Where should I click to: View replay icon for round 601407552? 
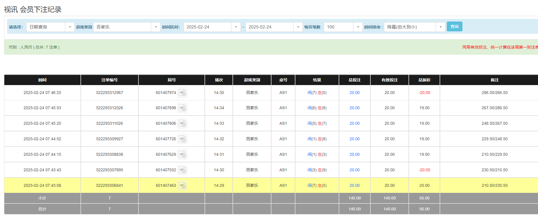click(x=182, y=170)
